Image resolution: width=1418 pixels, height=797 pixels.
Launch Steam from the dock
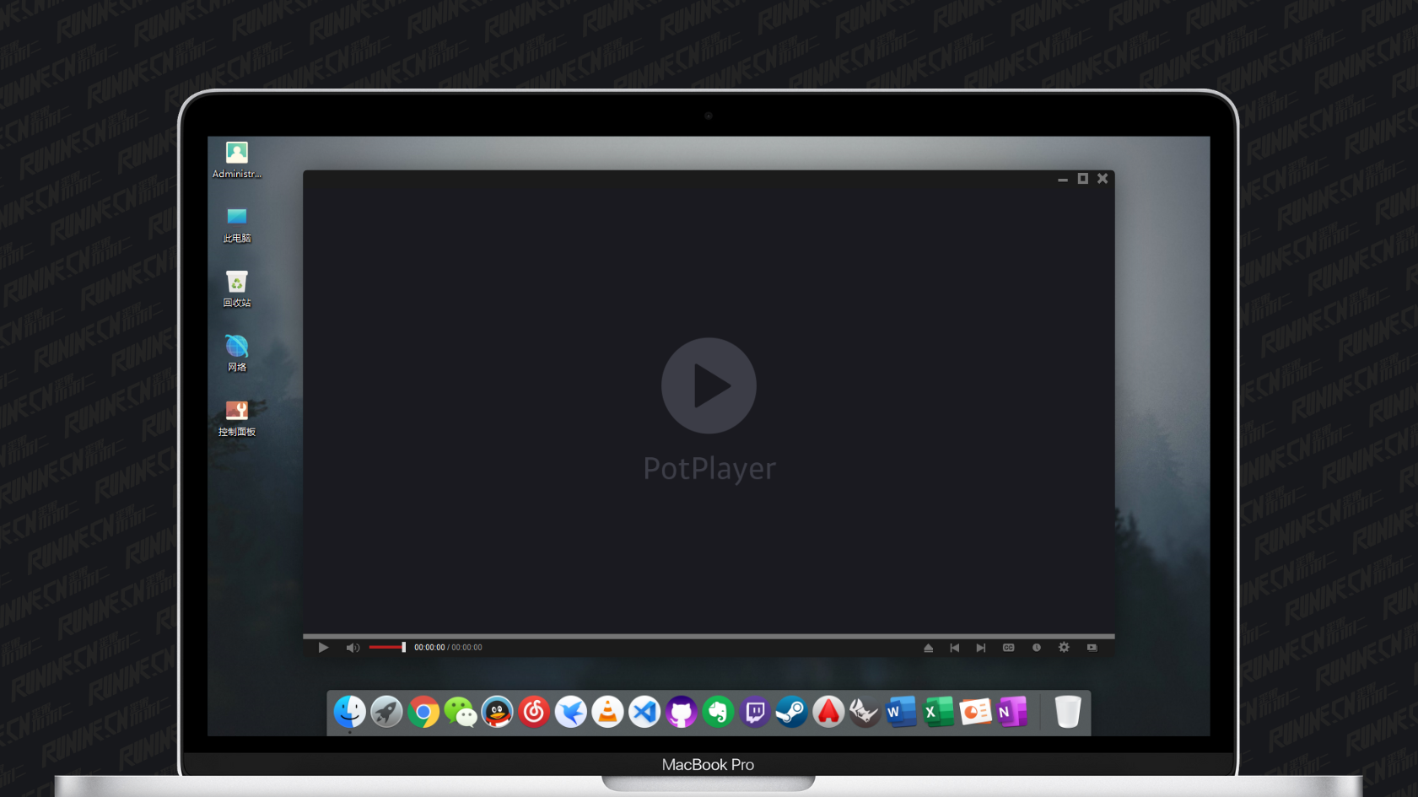(791, 712)
